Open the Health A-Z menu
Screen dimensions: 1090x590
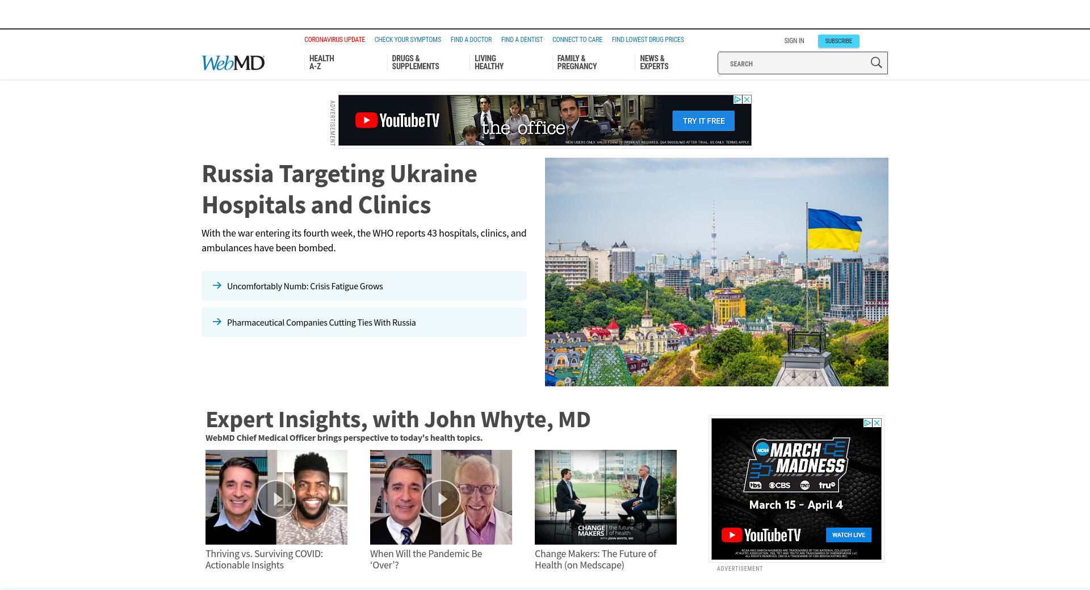point(321,62)
